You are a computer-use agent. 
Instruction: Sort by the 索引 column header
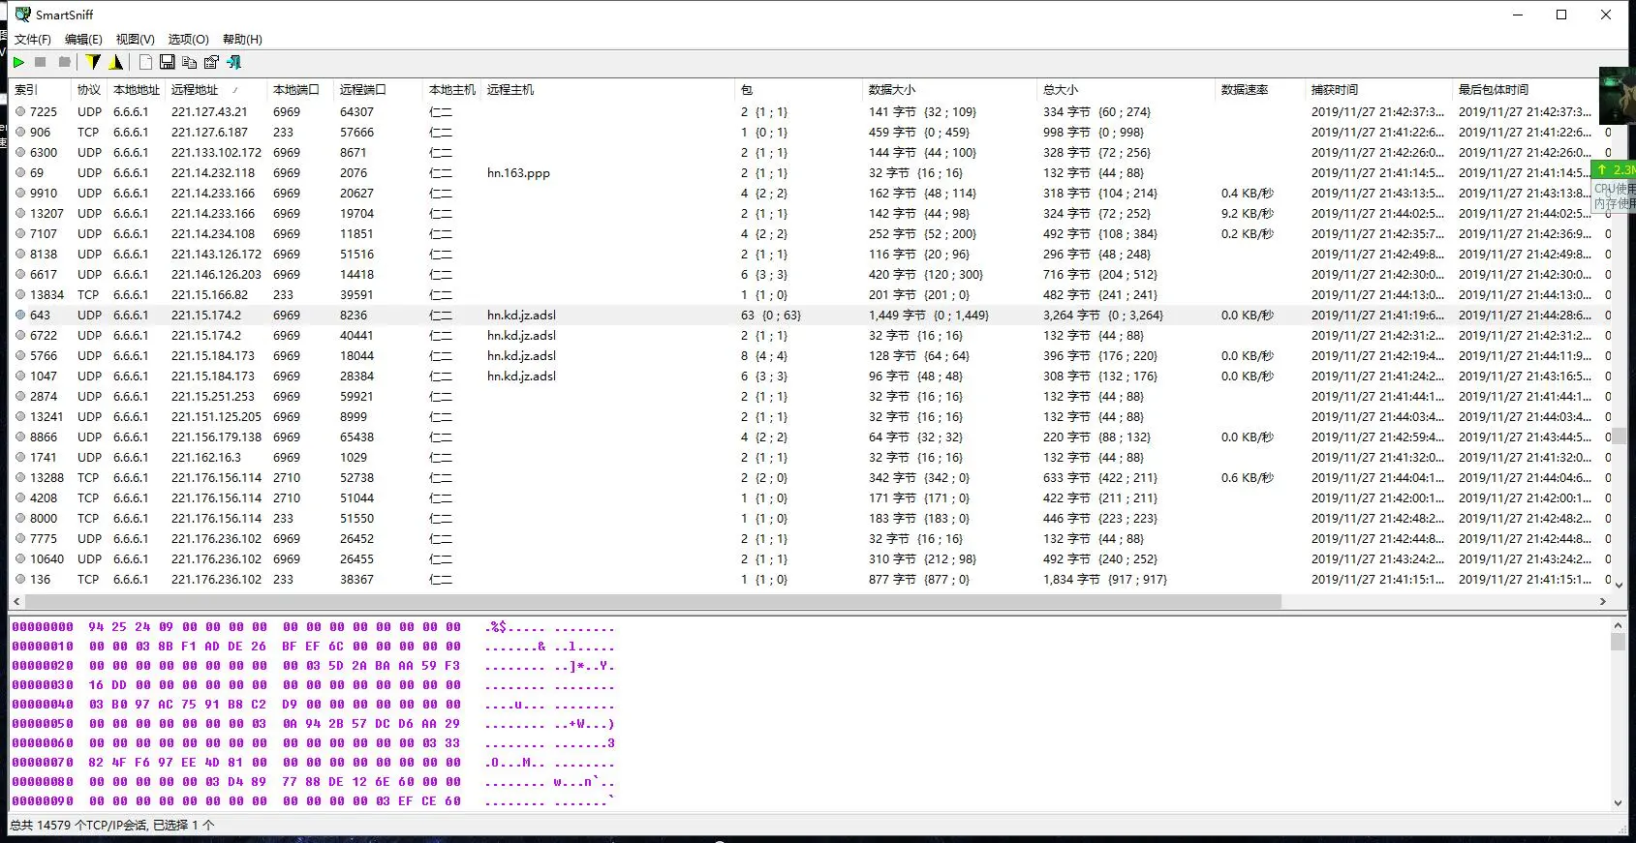tap(40, 89)
